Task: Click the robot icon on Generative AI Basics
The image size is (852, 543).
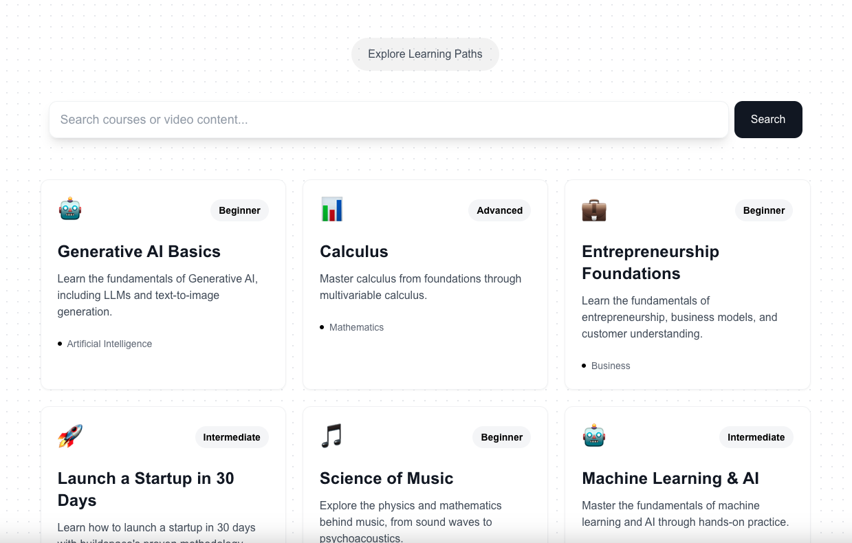Action: point(70,209)
